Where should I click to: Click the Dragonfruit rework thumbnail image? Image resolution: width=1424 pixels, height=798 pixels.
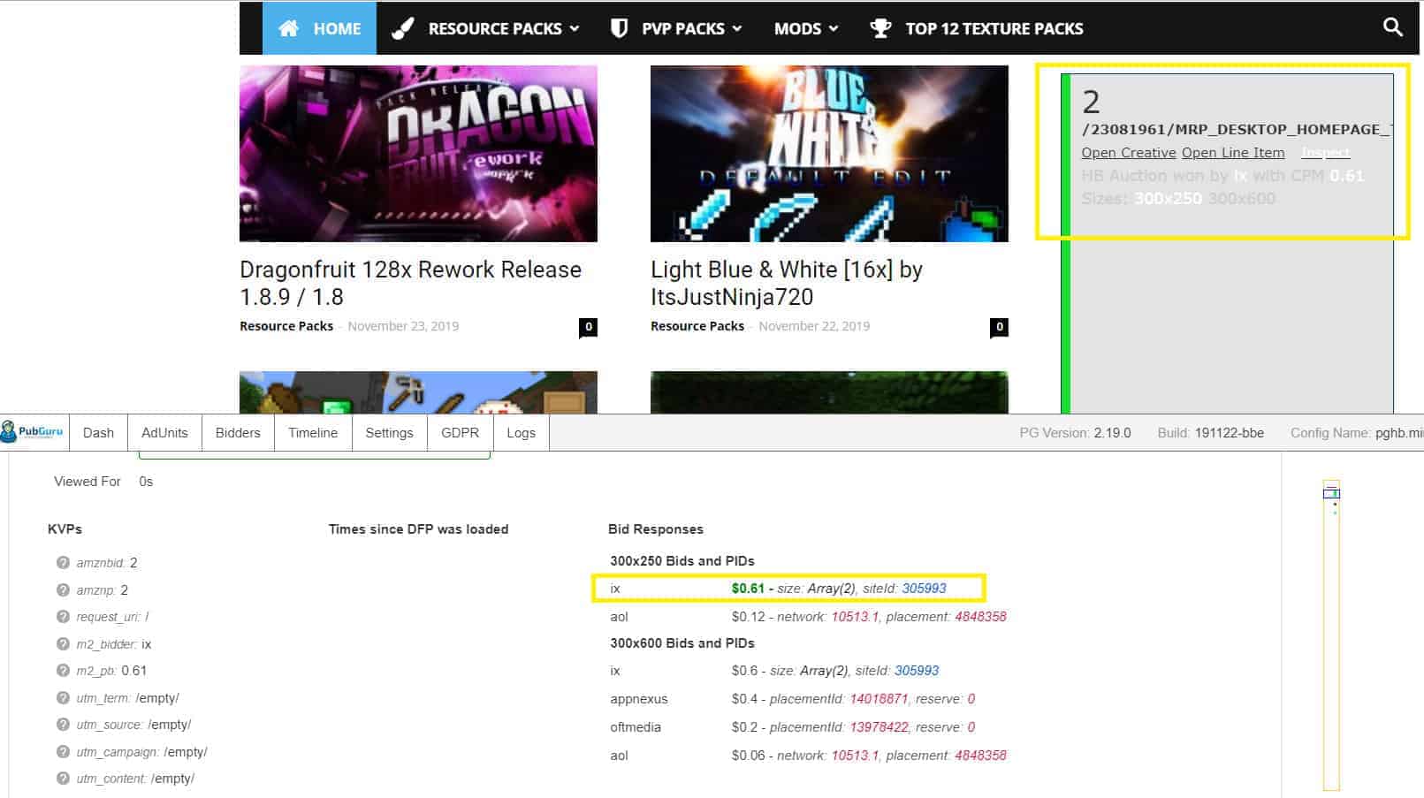click(418, 154)
